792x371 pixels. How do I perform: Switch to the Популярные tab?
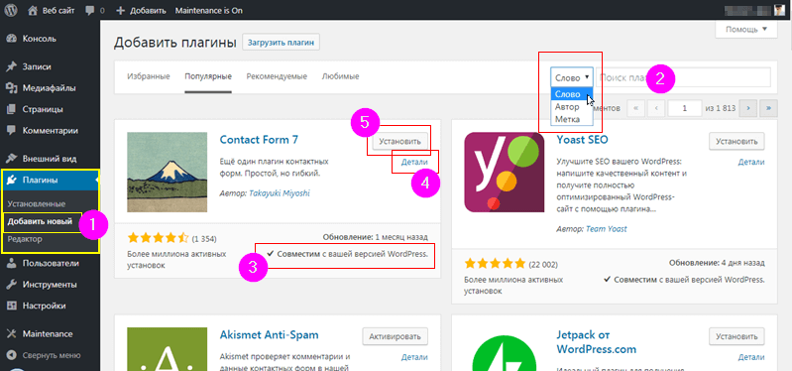coord(208,76)
